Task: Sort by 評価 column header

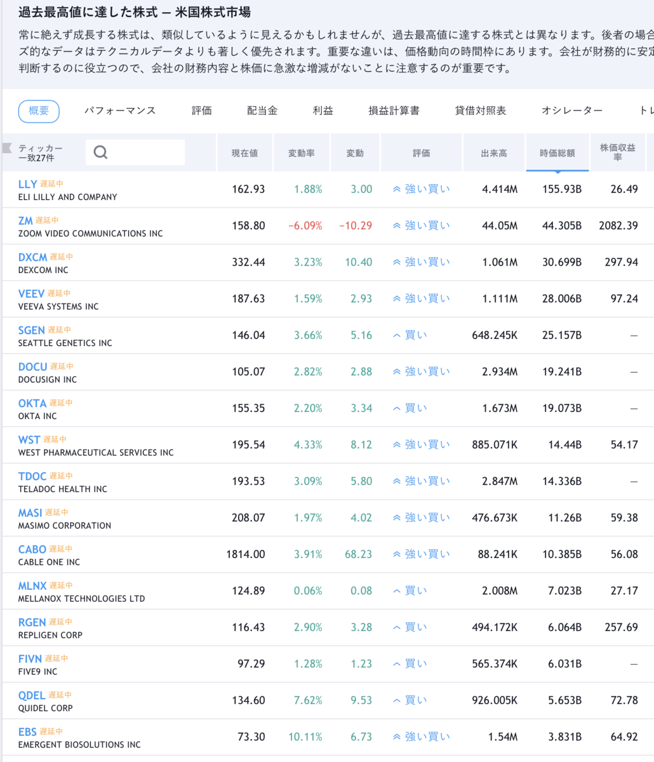Action: tap(422, 152)
